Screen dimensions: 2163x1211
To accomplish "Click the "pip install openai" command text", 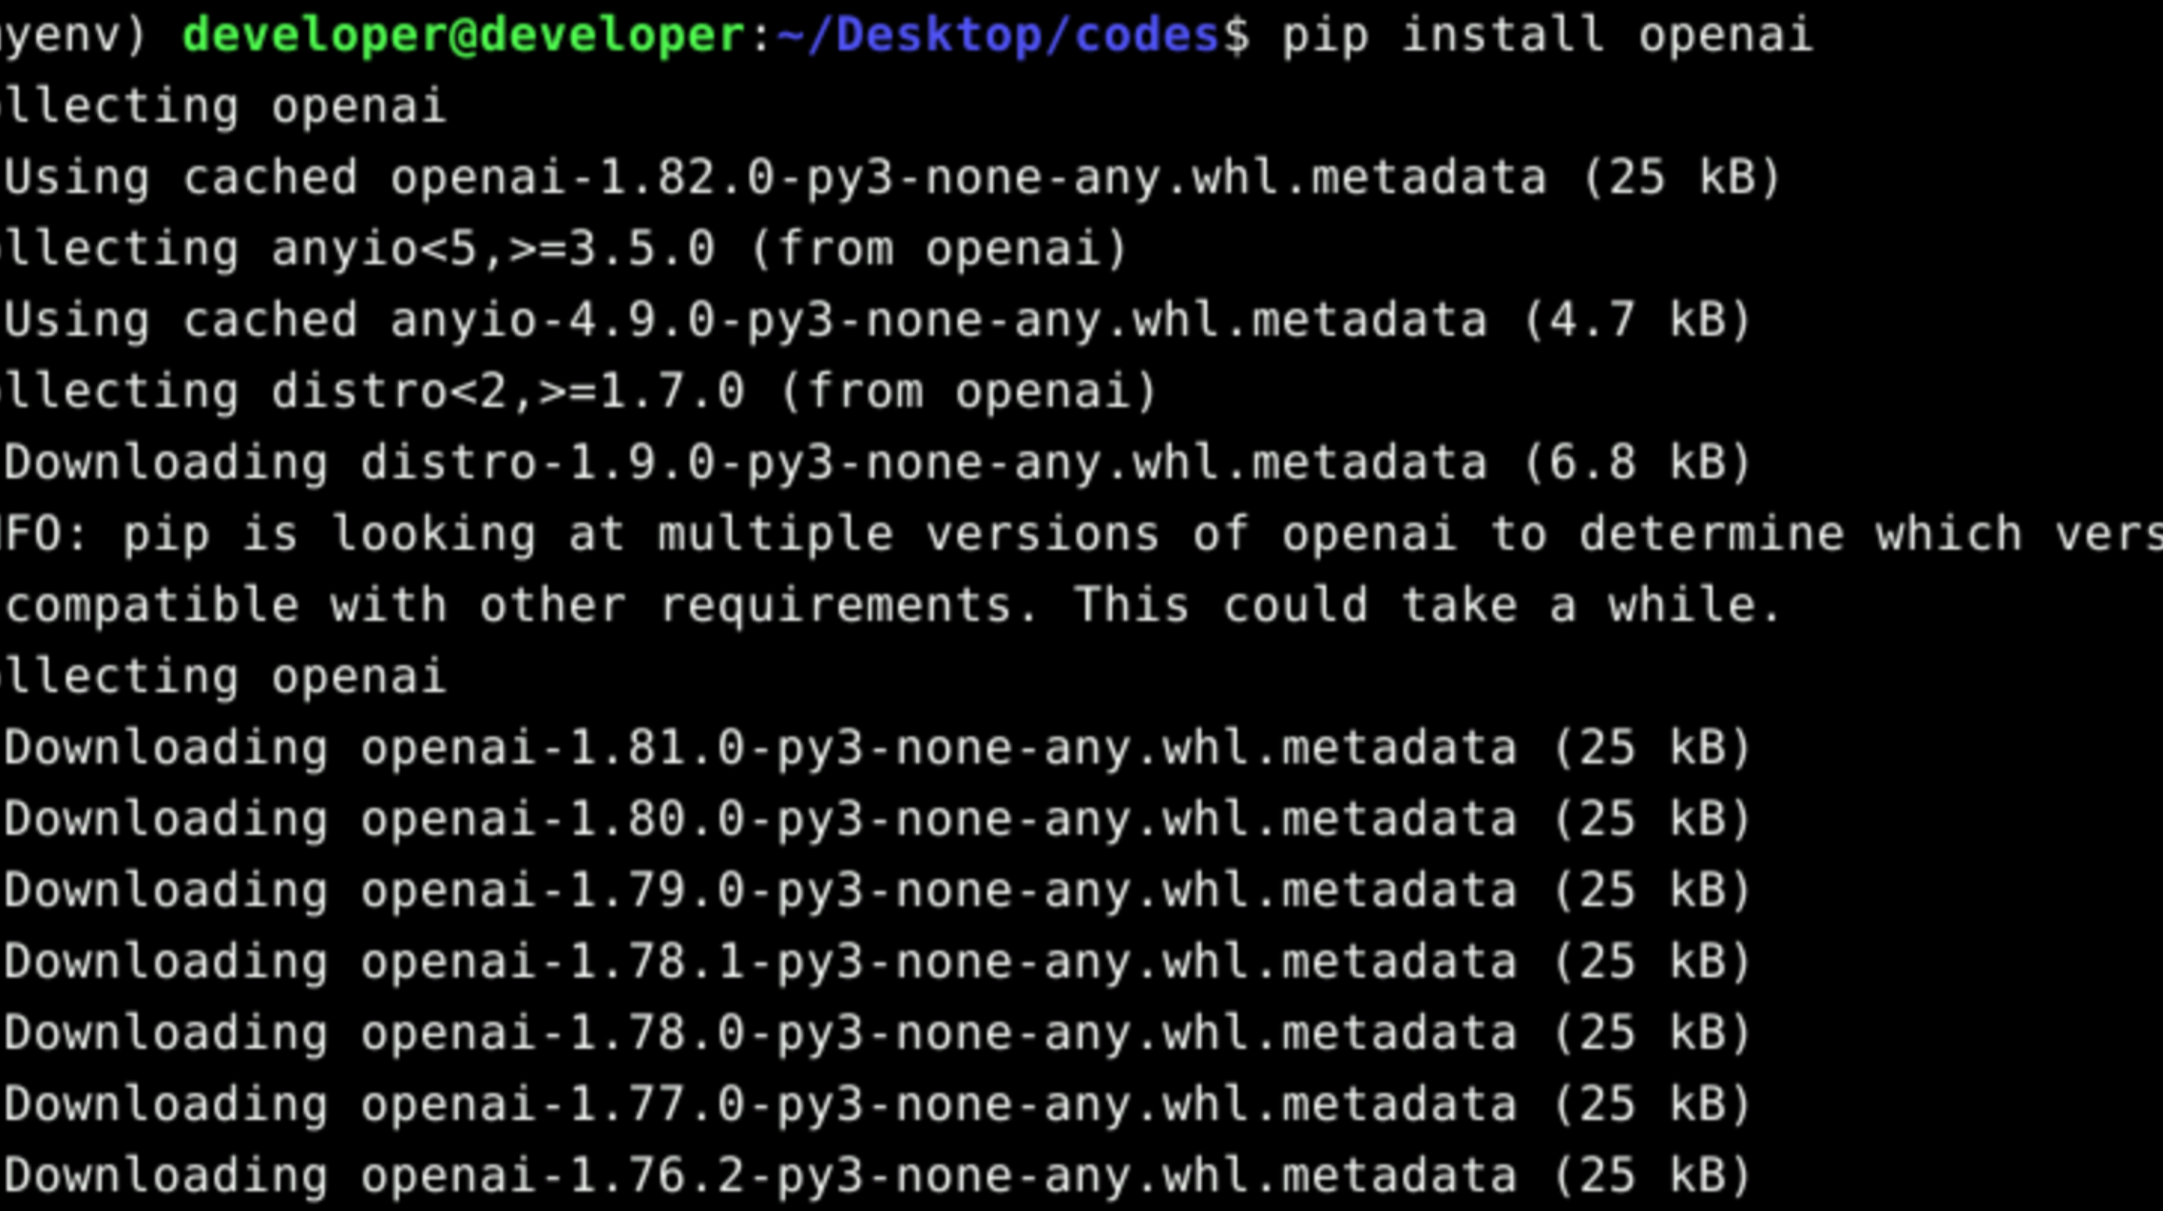I will pyautogui.click(x=1547, y=36).
